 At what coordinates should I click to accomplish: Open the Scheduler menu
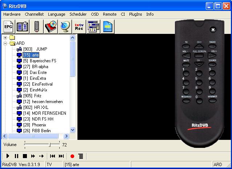(x=78, y=14)
